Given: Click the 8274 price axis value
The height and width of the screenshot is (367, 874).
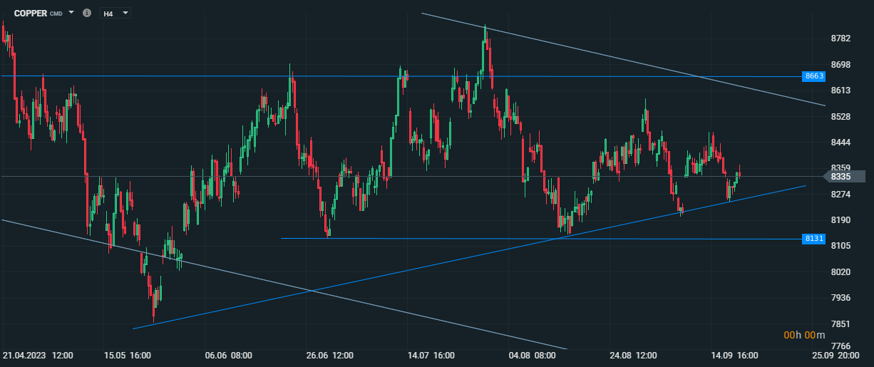Looking at the screenshot, I should tap(841, 194).
